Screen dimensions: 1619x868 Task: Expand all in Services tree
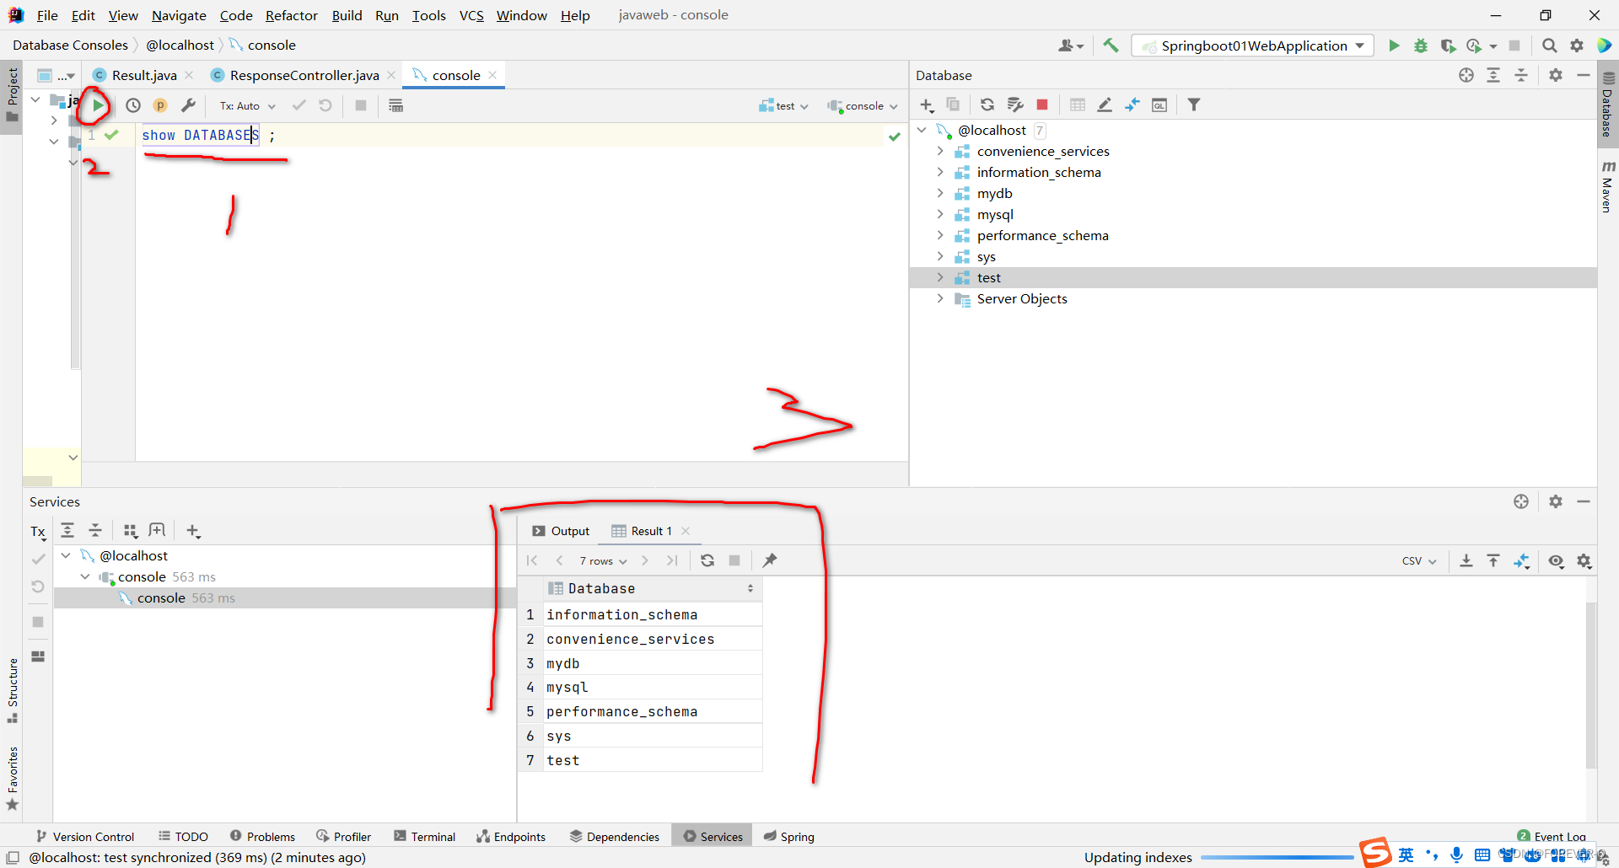click(x=67, y=530)
